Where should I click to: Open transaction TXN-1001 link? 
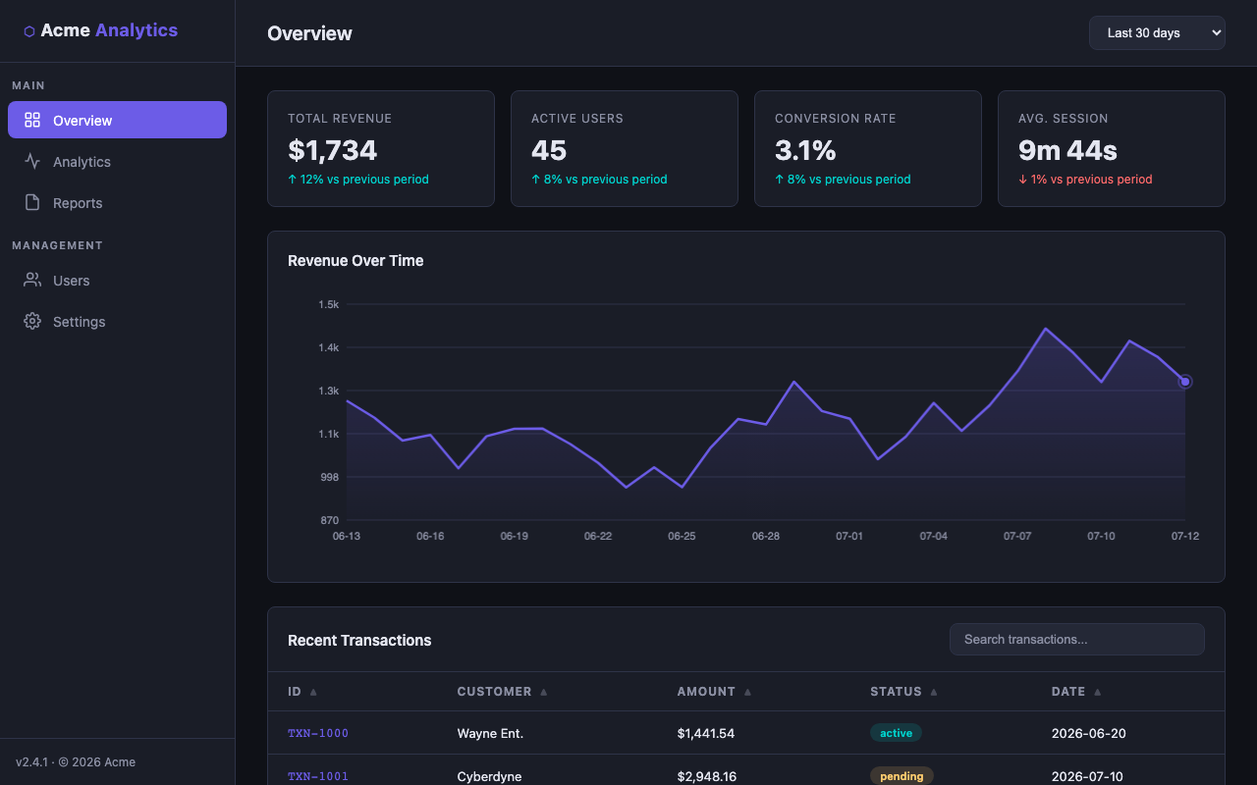318,776
